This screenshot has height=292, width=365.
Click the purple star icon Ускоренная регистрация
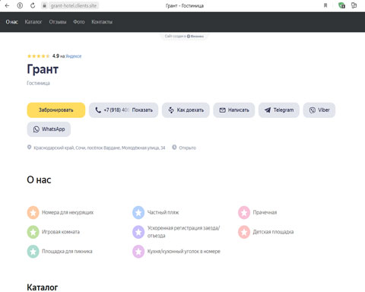tap(138, 232)
